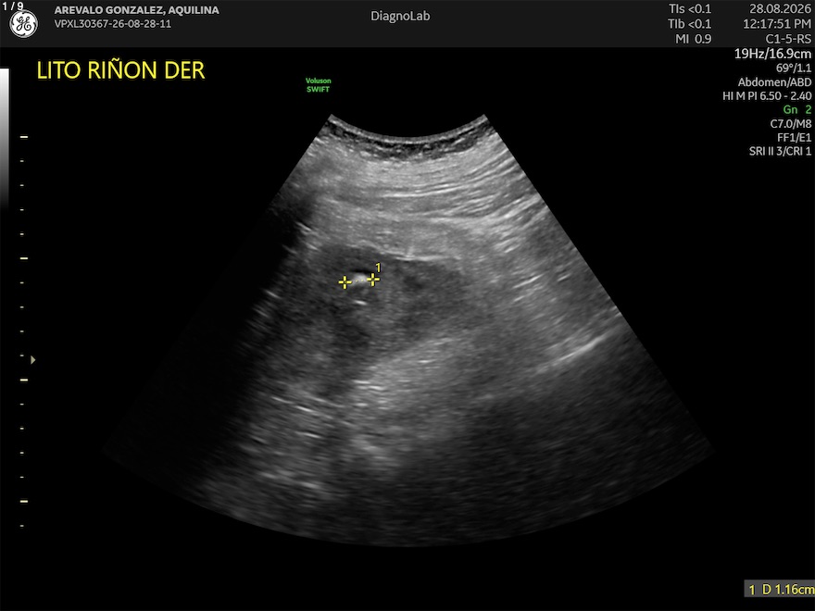This screenshot has width=815, height=611.
Task: Click the image counter 1 / 9
Action: [13, 6]
